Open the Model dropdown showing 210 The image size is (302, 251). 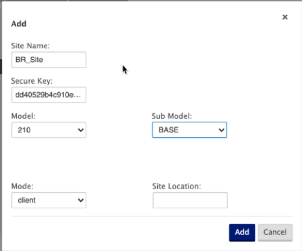click(x=49, y=130)
